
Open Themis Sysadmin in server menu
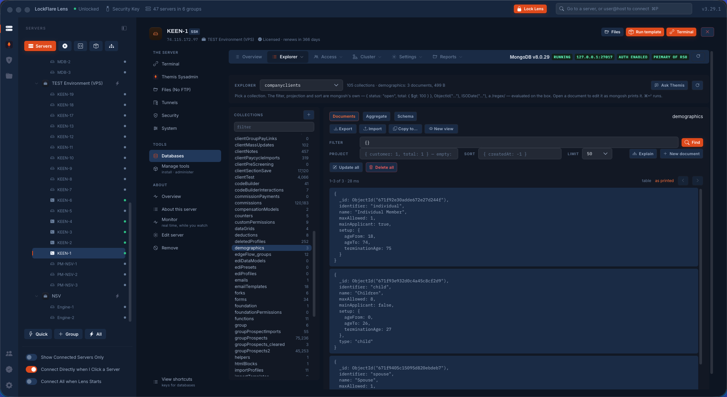[179, 77]
